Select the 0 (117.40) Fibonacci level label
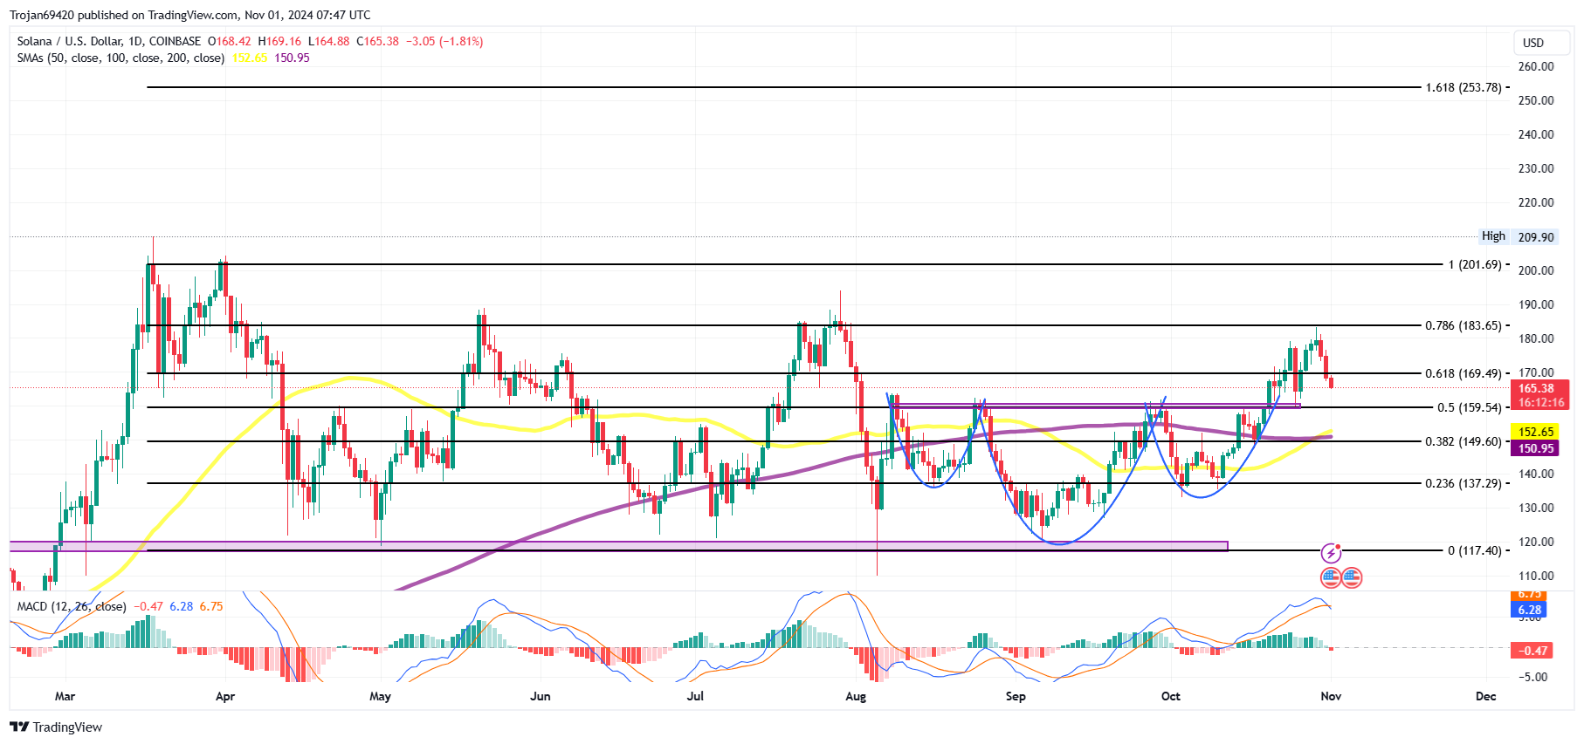 (1474, 550)
